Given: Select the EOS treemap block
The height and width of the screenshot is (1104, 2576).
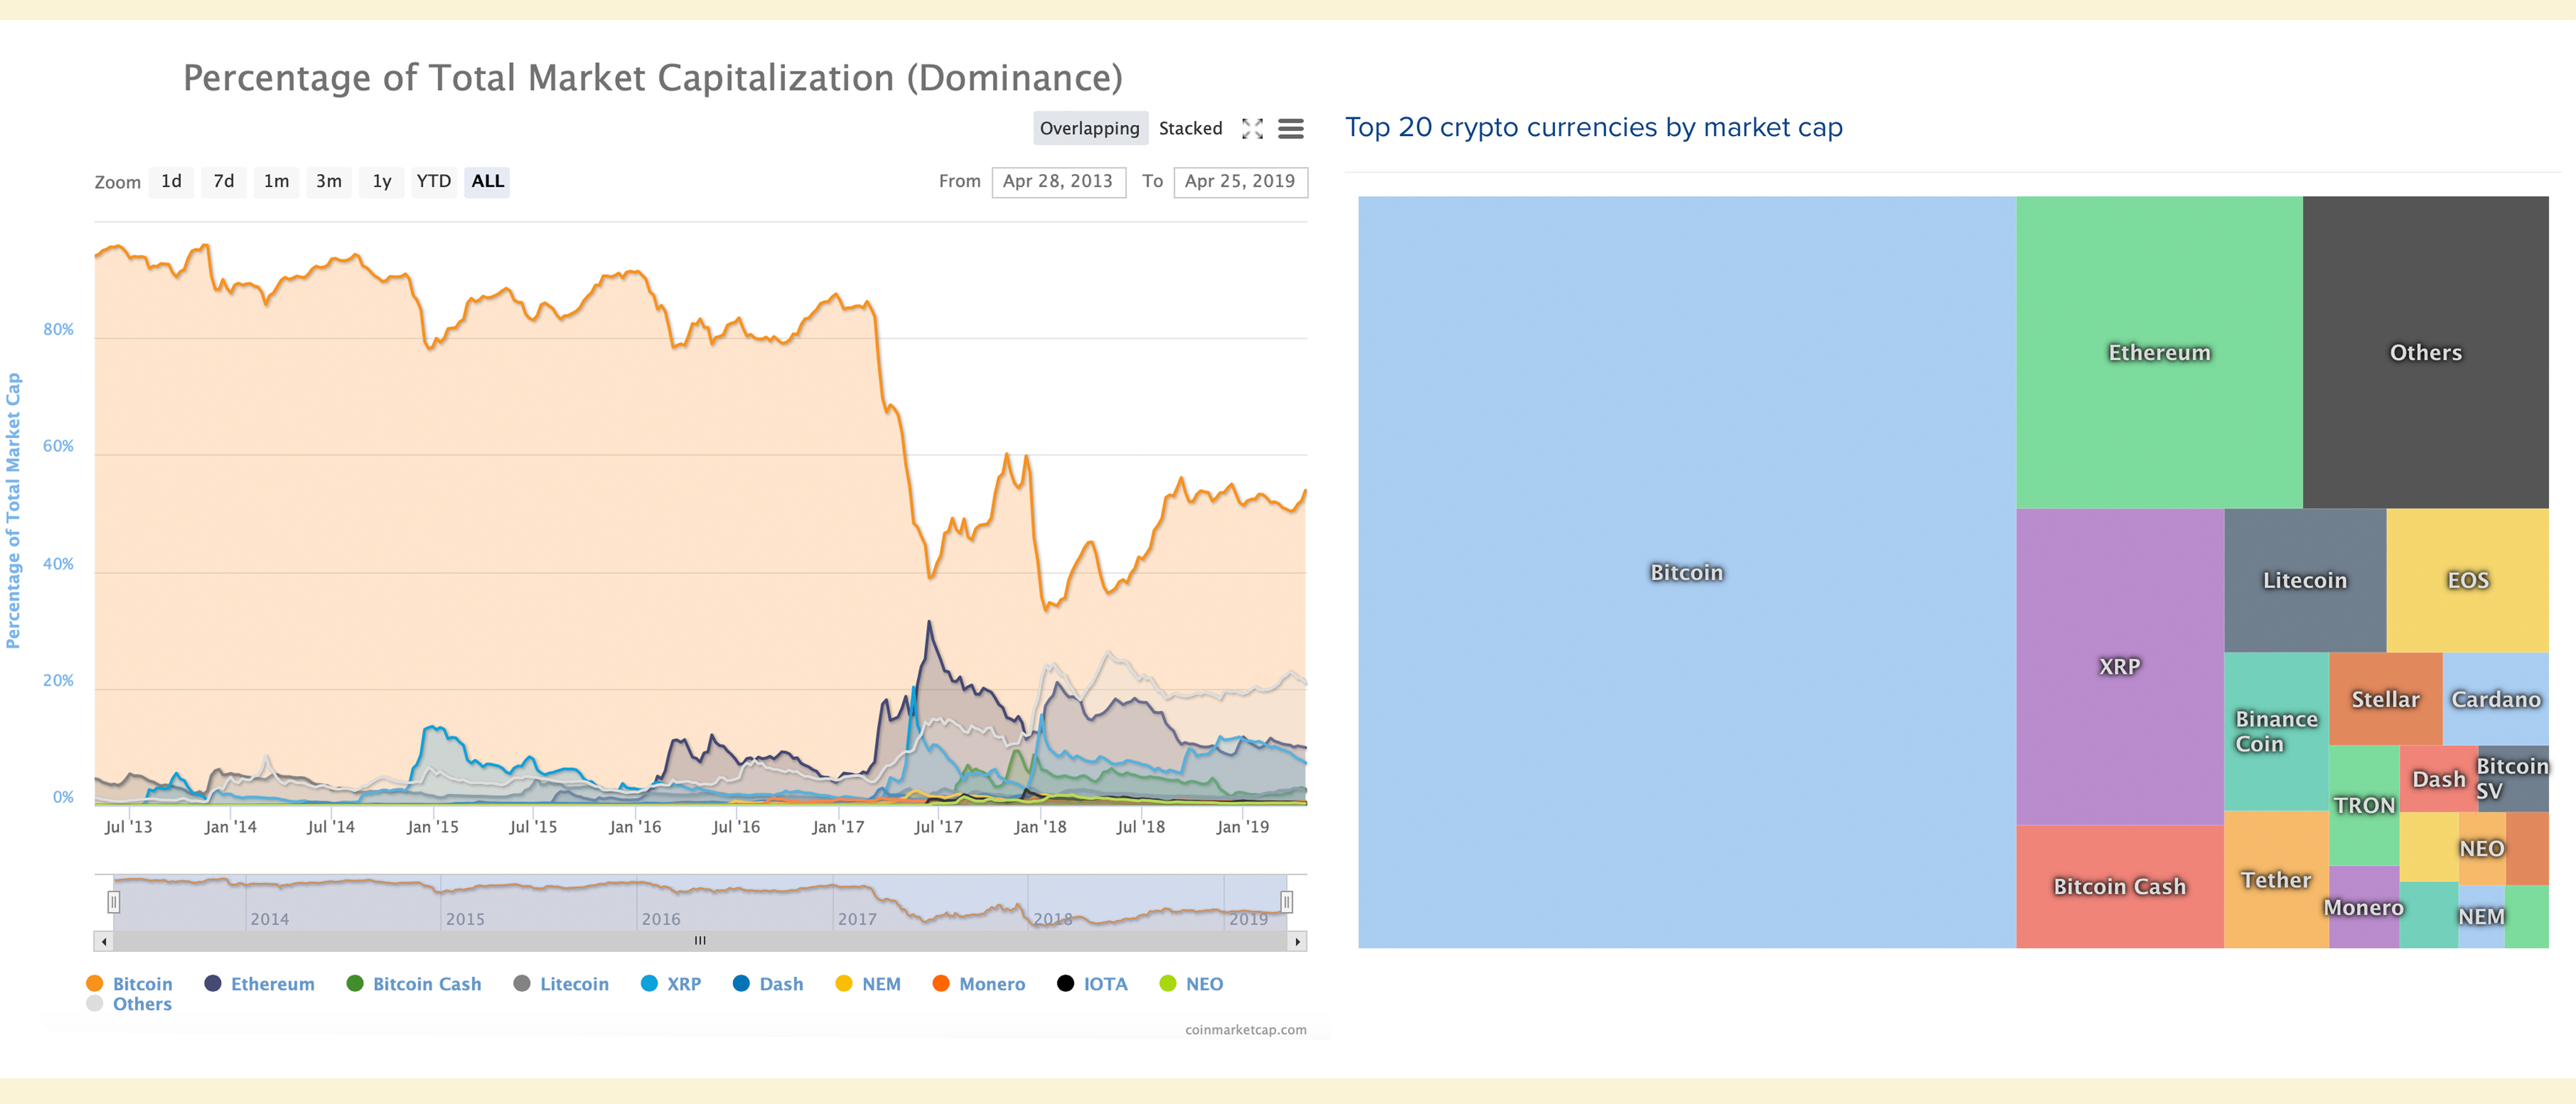Looking at the screenshot, I should [x=2467, y=580].
